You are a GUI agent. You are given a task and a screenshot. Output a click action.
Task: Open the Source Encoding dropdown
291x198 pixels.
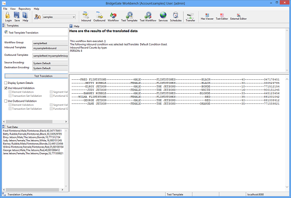click(x=50, y=63)
